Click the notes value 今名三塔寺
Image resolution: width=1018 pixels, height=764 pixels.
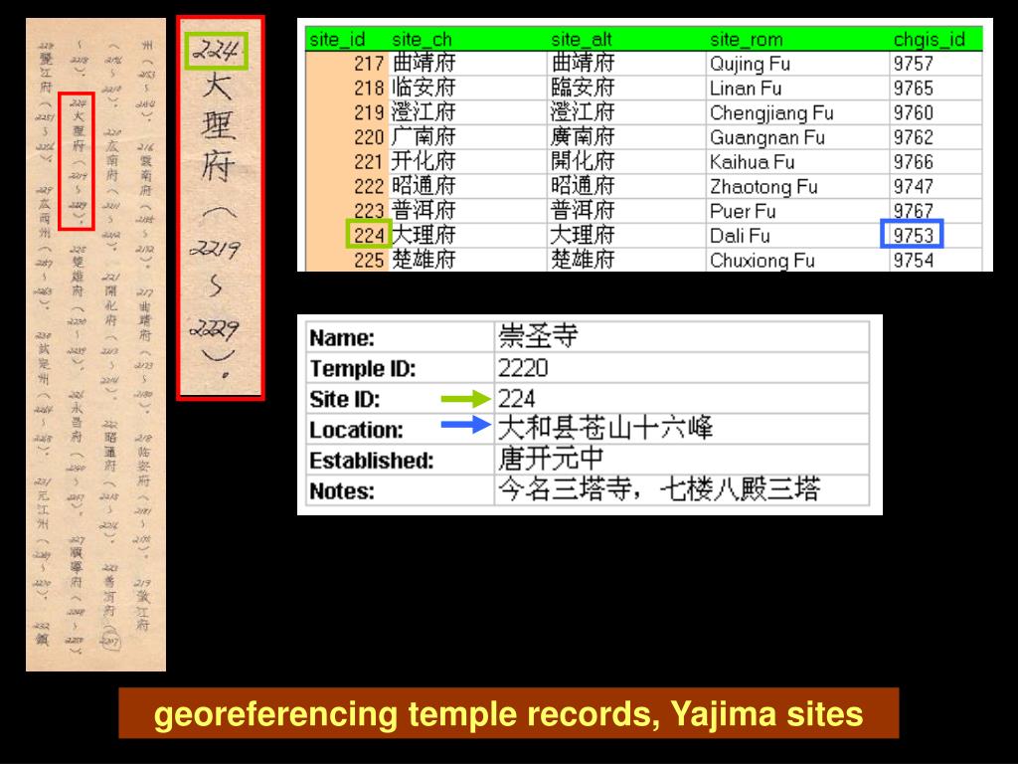(565, 489)
